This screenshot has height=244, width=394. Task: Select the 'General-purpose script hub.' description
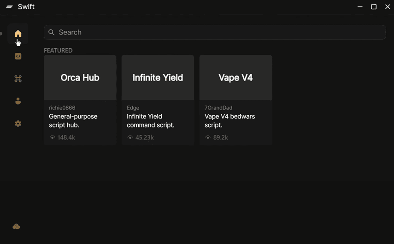(x=73, y=121)
